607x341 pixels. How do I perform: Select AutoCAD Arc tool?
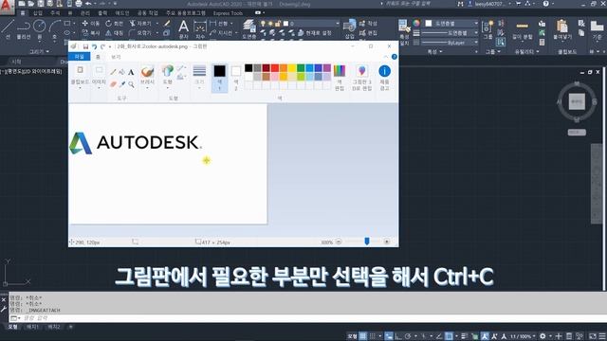pos(54,29)
